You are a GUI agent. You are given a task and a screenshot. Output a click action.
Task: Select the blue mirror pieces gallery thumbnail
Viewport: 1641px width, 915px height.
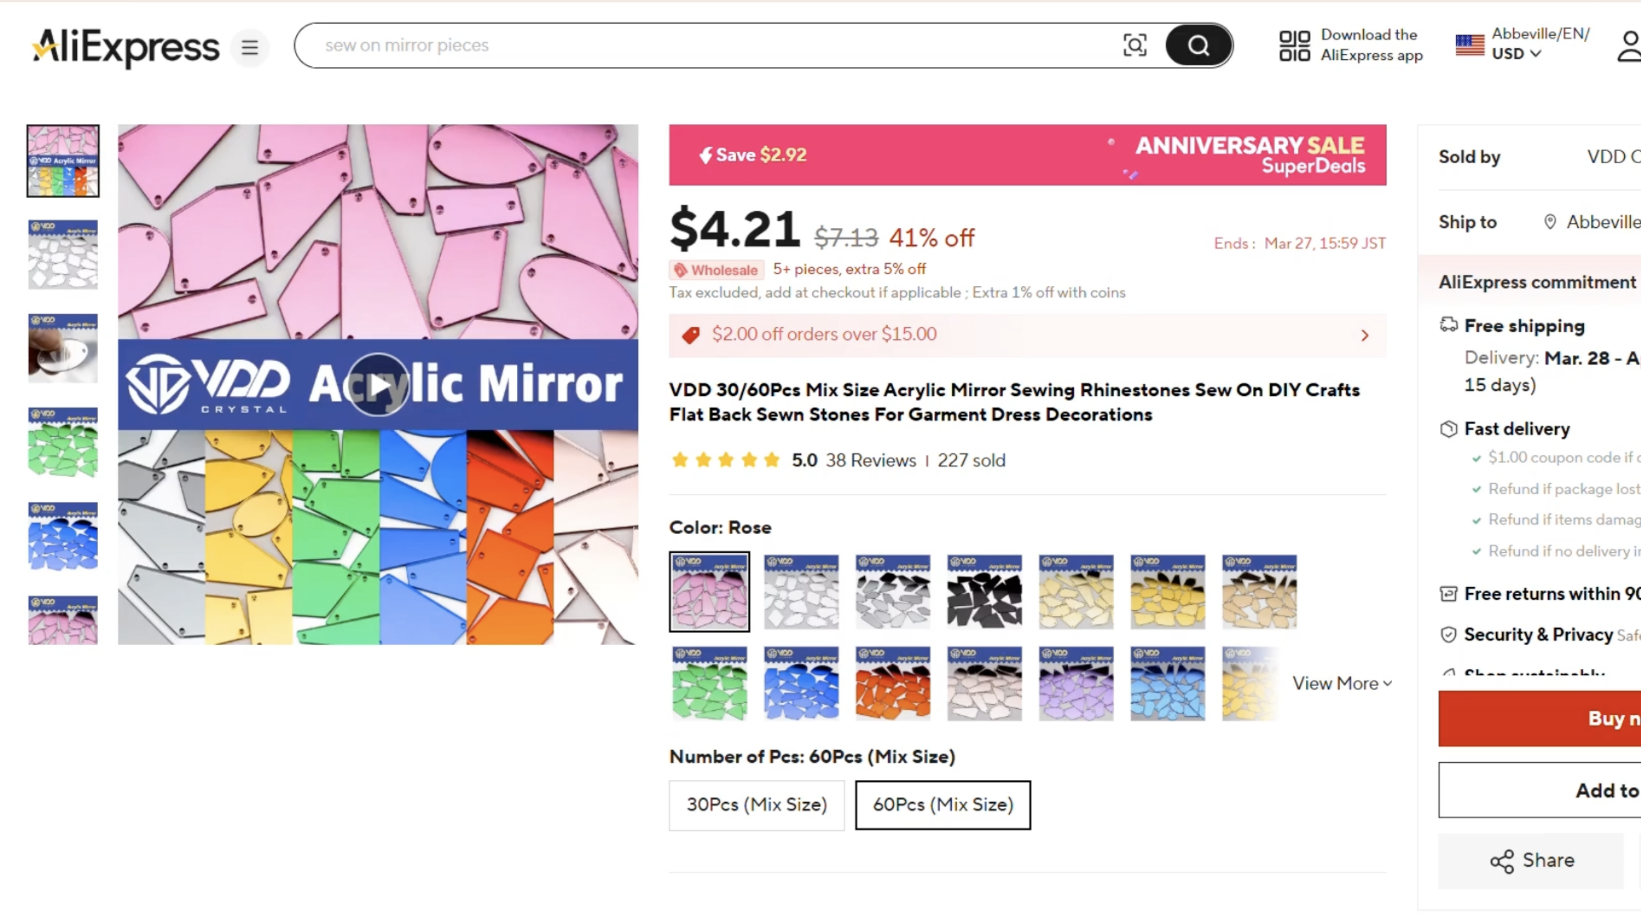point(63,537)
